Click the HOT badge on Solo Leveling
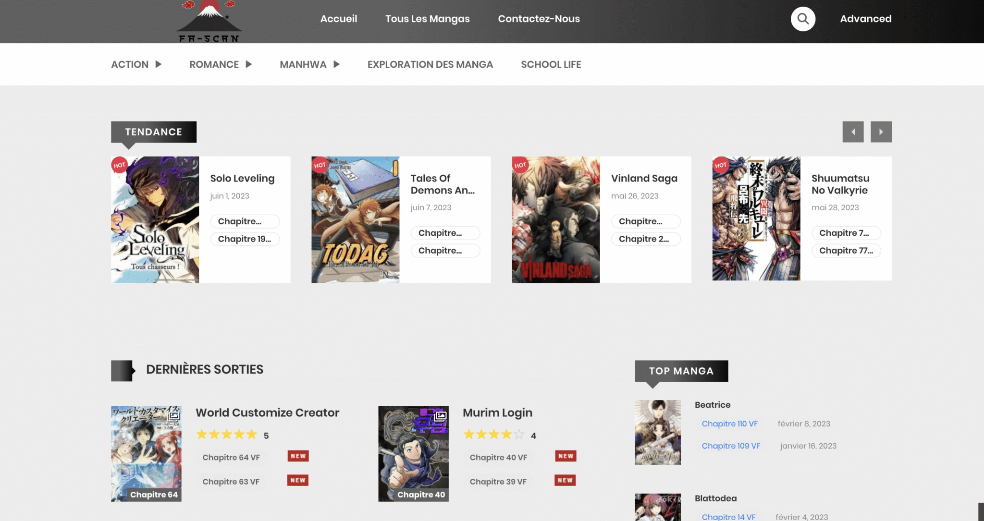Image resolution: width=984 pixels, height=521 pixels. pos(119,165)
